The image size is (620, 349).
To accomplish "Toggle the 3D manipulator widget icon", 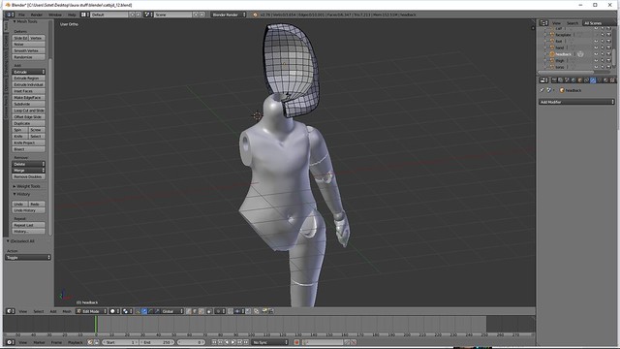I will tap(138, 311).
